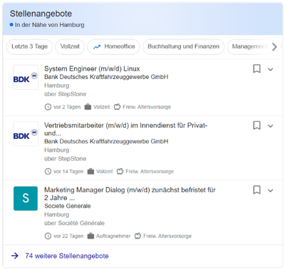285x270 pixels.
Task: Apply the Buchhaltung und Finanzen filter
Action: [x=183, y=46]
